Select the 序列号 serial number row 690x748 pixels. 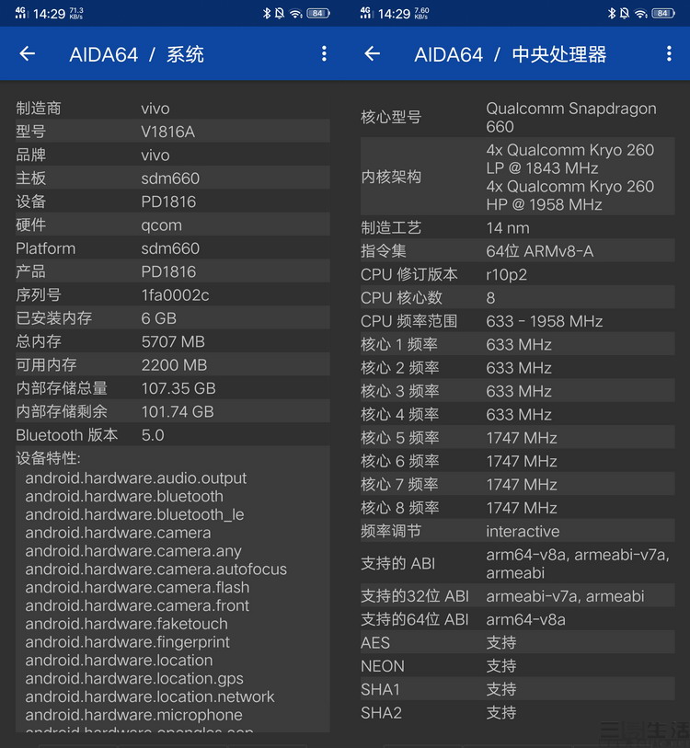[x=172, y=294]
